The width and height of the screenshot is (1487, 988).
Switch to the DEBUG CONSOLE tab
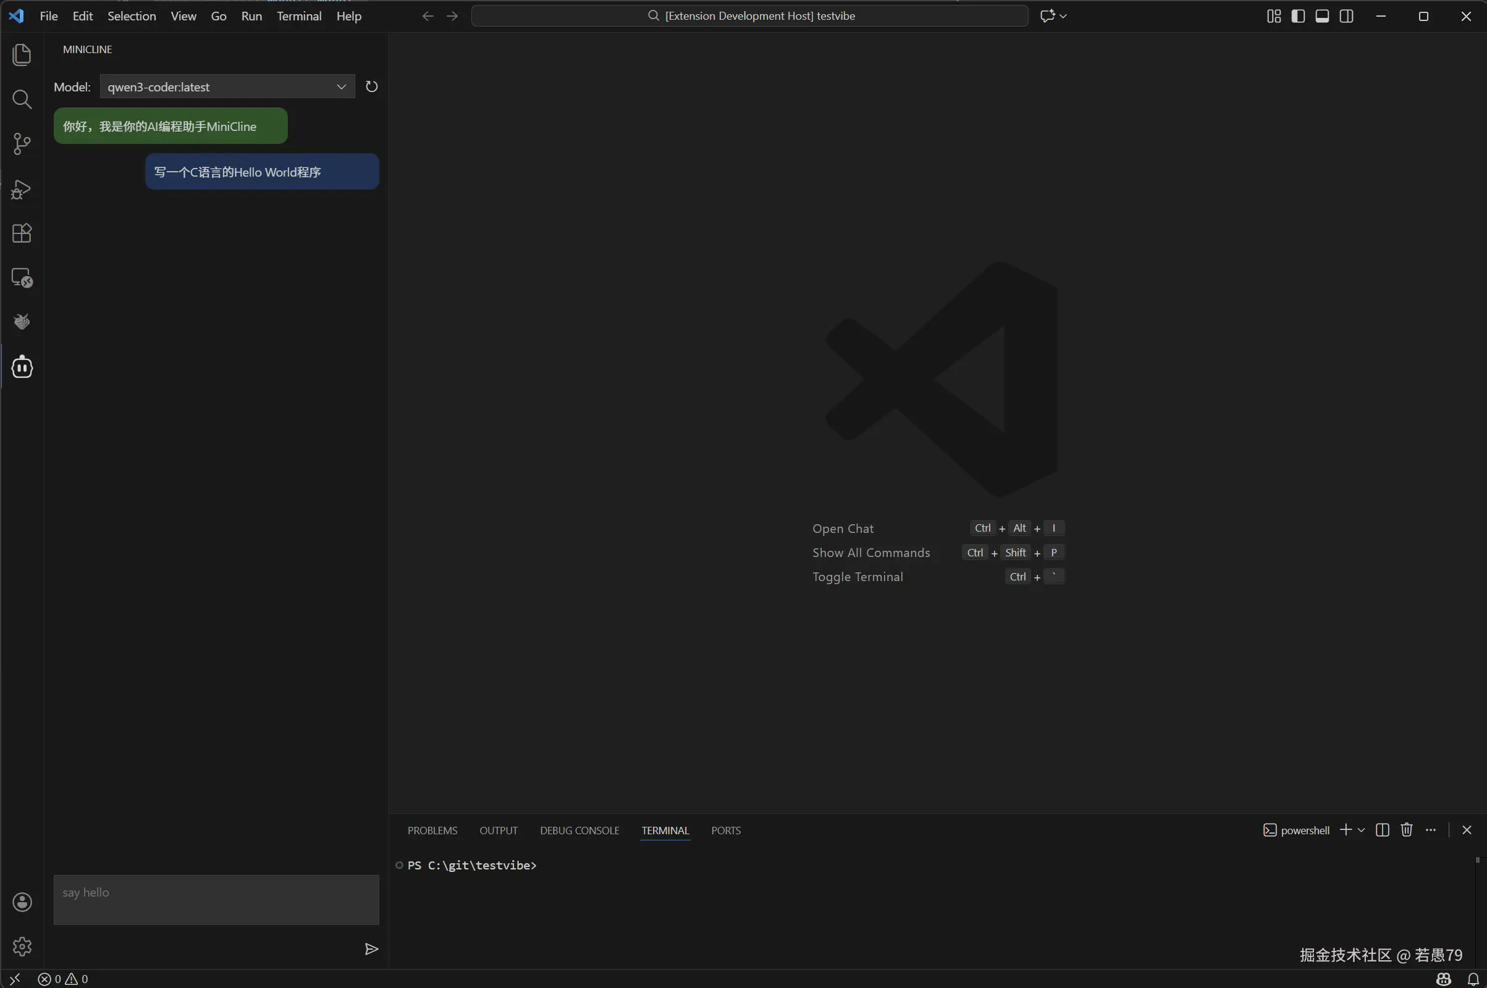pyautogui.click(x=579, y=831)
